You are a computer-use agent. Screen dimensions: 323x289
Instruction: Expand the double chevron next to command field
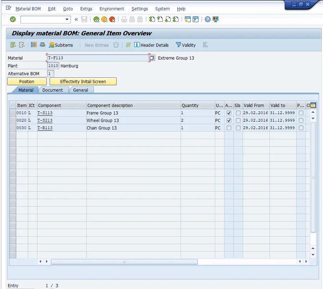tap(76, 19)
